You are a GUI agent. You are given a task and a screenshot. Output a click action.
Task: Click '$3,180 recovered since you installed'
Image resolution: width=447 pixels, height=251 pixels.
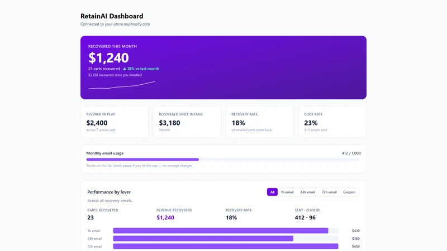(115, 75)
